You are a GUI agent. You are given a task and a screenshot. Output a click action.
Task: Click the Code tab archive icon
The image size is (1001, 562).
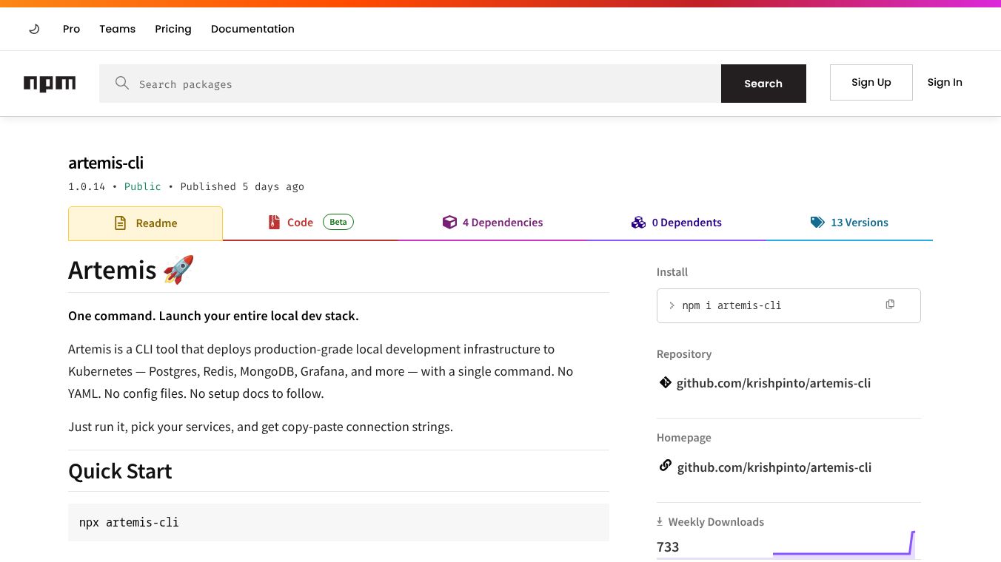(274, 222)
